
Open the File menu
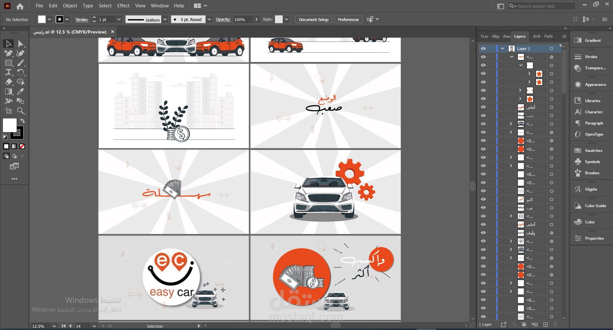click(x=39, y=6)
